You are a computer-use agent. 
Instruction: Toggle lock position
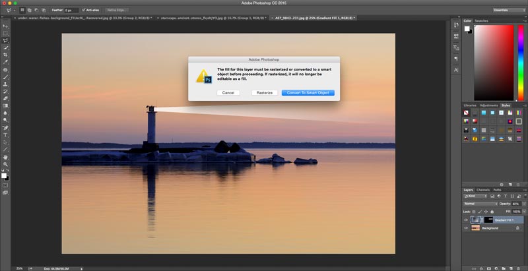486,212
